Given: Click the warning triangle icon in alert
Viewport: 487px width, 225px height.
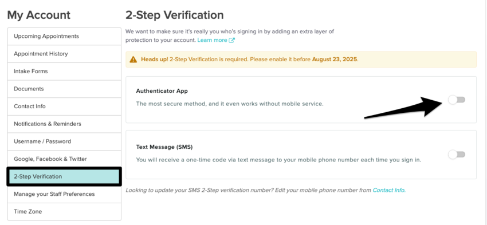Looking at the screenshot, I should [133, 60].
